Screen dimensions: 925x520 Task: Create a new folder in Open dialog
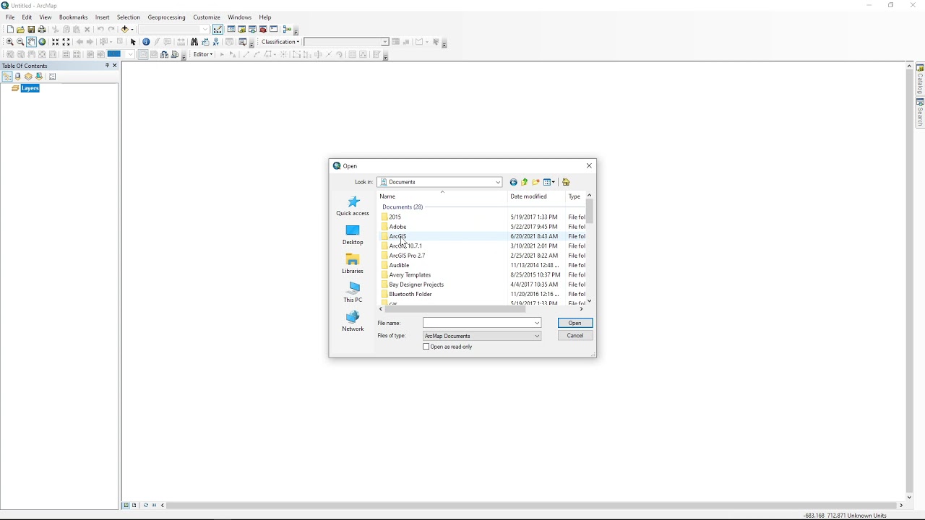coord(535,182)
